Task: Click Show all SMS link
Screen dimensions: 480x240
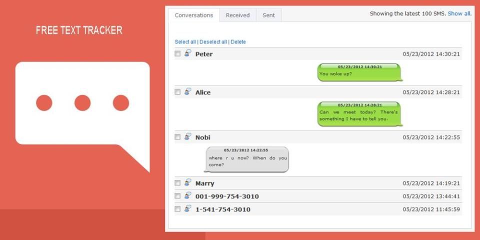Action: (458, 13)
